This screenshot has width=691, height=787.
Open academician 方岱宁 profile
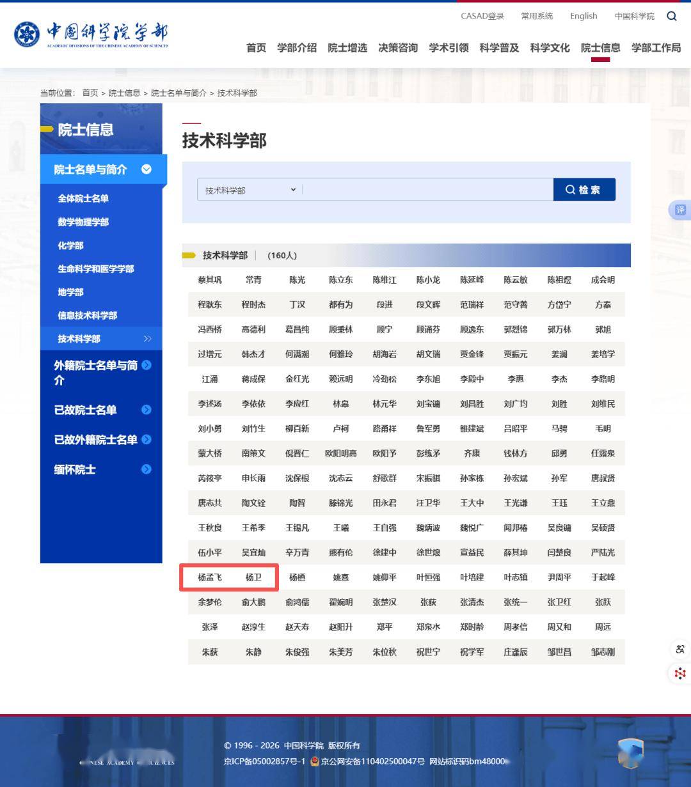click(559, 305)
